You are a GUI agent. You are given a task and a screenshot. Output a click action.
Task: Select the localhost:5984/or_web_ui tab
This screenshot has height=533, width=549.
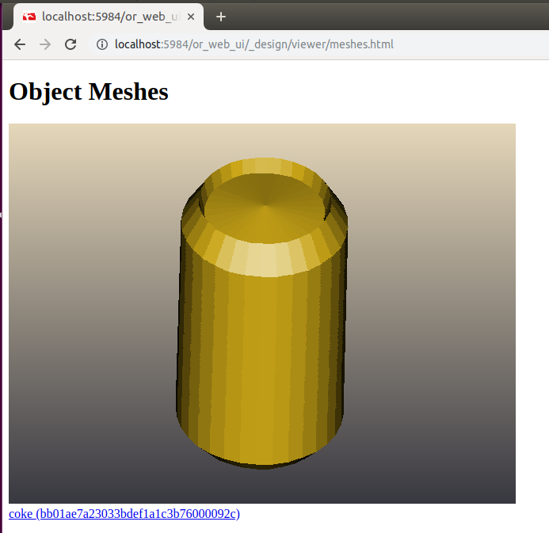point(109,17)
